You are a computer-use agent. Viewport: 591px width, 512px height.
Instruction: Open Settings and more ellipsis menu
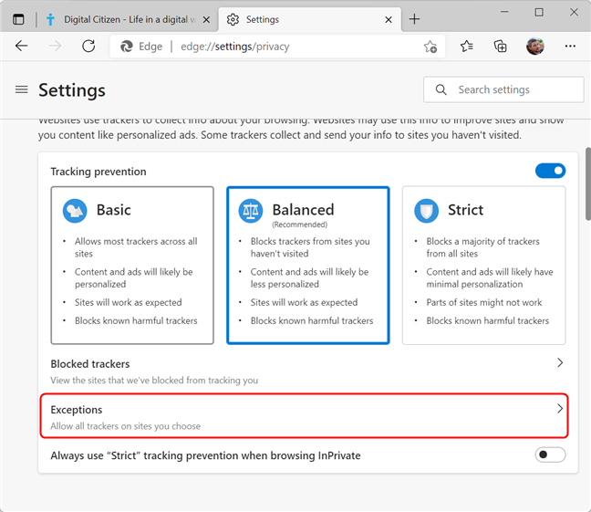coord(570,46)
